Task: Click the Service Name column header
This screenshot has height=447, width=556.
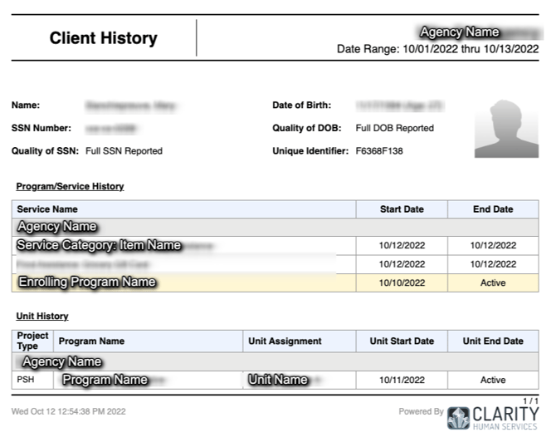Action: click(x=47, y=209)
